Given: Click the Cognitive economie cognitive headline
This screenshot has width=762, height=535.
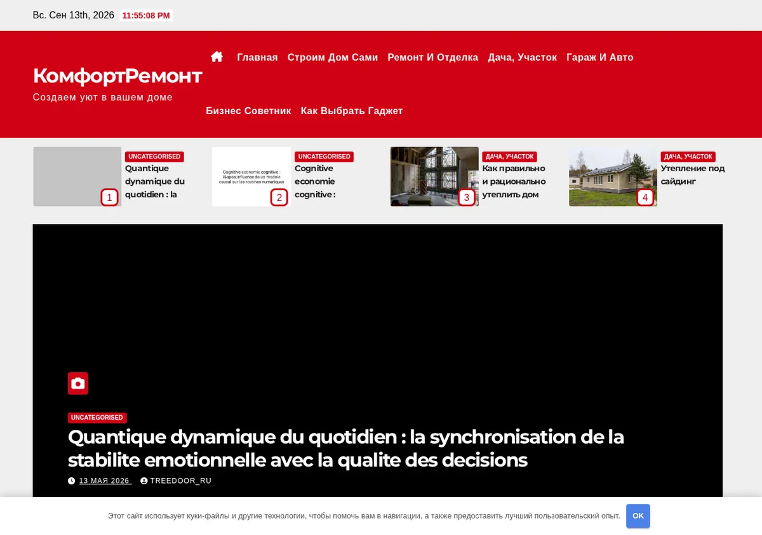Looking at the screenshot, I should (315, 181).
